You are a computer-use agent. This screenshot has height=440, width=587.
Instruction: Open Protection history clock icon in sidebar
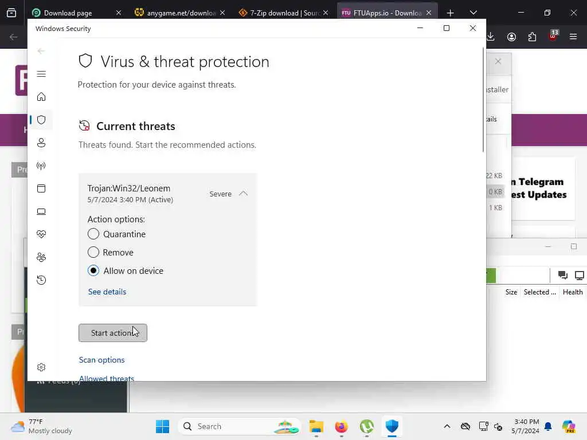click(41, 280)
